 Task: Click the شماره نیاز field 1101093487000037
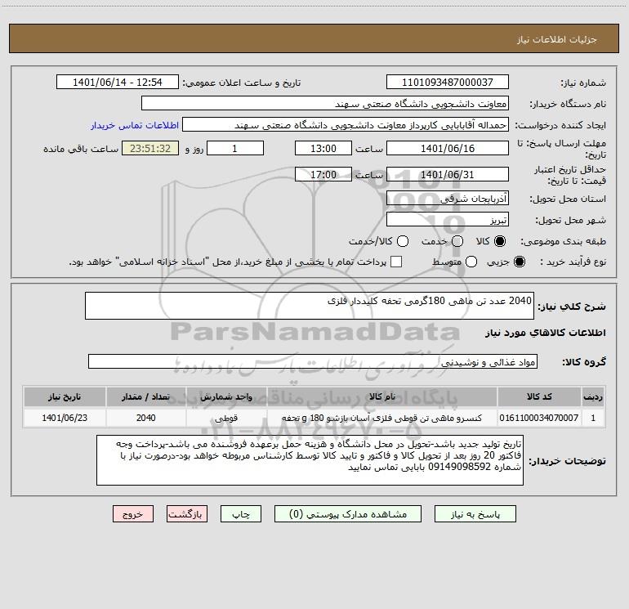pyautogui.click(x=448, y=82)
